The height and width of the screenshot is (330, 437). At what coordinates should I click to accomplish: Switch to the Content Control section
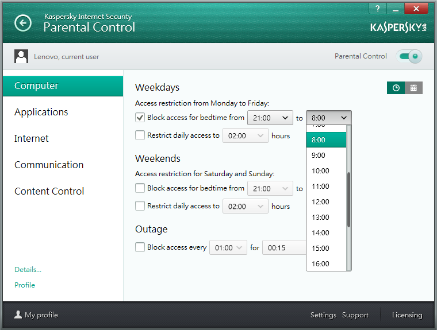[49, 191]
